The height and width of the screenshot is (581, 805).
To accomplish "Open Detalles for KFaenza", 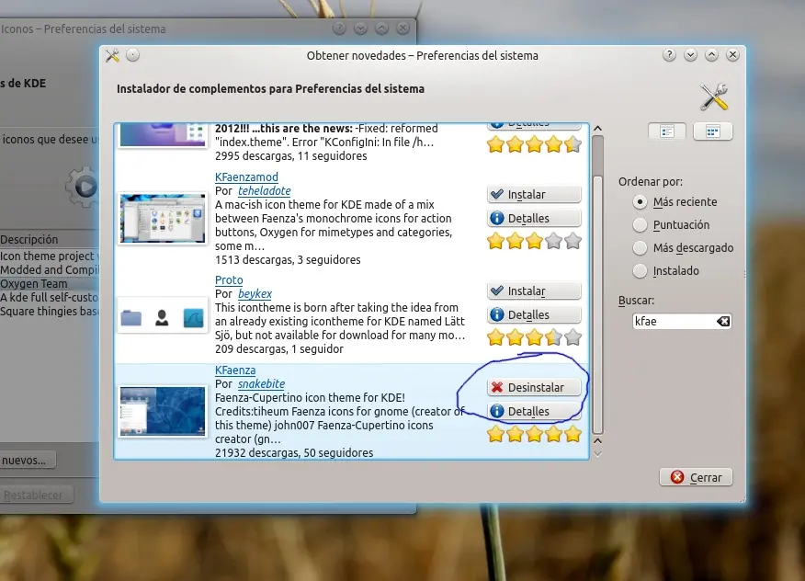I will pyautogui.click(x=534, y=412).
